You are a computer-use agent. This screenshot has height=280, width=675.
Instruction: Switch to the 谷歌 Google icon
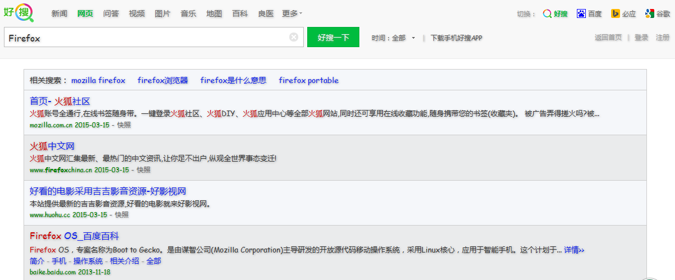[x=649, y=13]
